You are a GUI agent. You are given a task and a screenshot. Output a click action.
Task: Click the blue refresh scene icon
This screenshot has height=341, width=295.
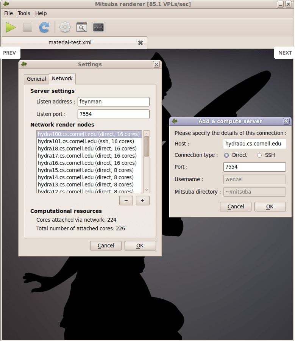(x=44, y=28)
